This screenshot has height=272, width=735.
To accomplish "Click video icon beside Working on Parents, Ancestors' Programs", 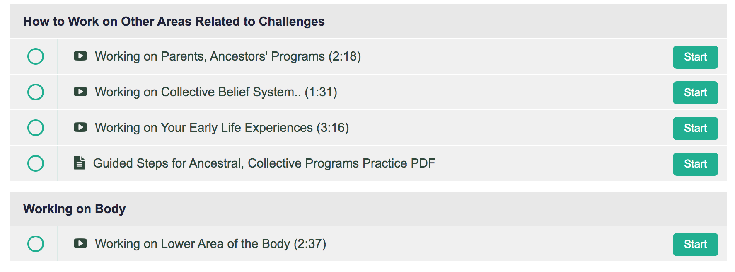I will pyautogui.click(x=80, y=56).
